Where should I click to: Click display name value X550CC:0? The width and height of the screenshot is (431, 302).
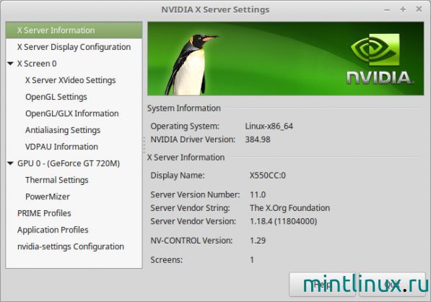coord(267,176)
